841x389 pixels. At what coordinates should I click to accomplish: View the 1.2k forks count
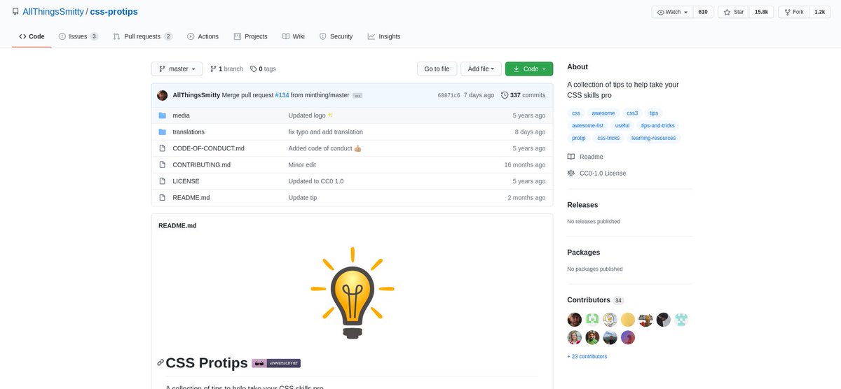tap(819, 12)
